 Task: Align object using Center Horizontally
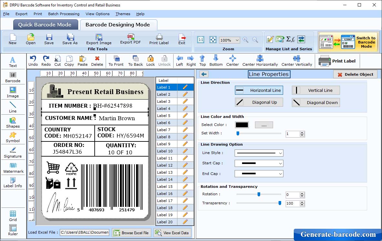260,61
